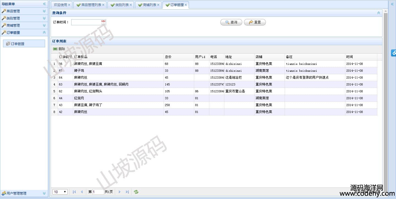Collapse the 查询条件 panel
This screenshot has width=396, height=199.
point(379,13)
